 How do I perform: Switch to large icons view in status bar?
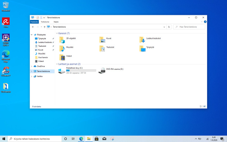(205, 106)
